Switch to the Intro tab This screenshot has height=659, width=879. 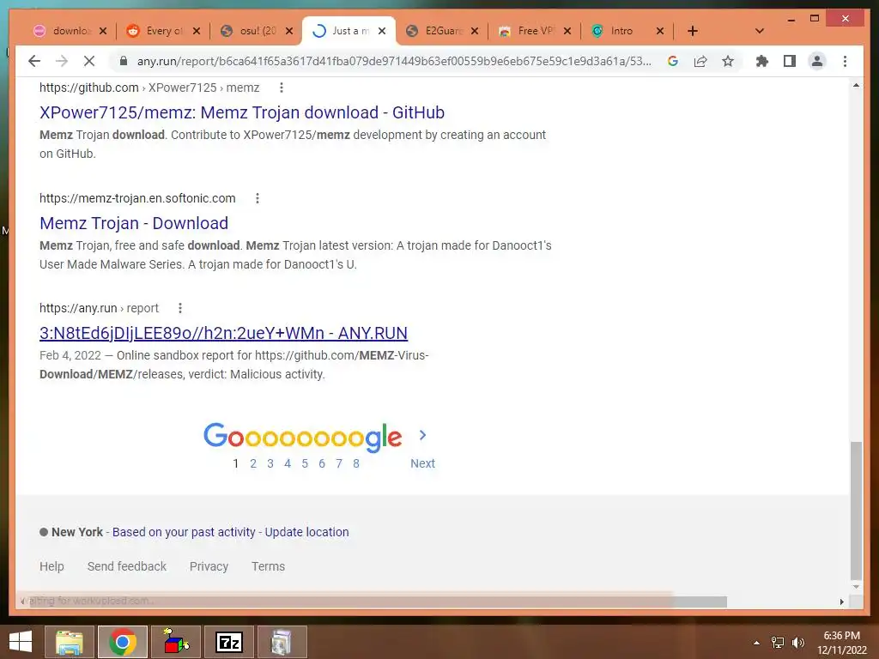pyautogui.click(x=621, y=31)
